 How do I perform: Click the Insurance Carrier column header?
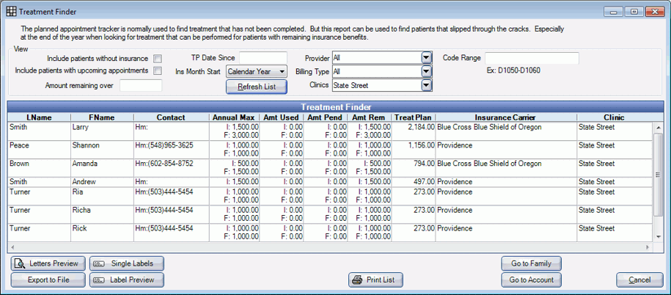506,117
